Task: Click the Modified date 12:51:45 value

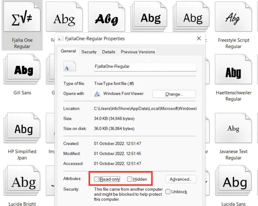Action: pos(118,154)
